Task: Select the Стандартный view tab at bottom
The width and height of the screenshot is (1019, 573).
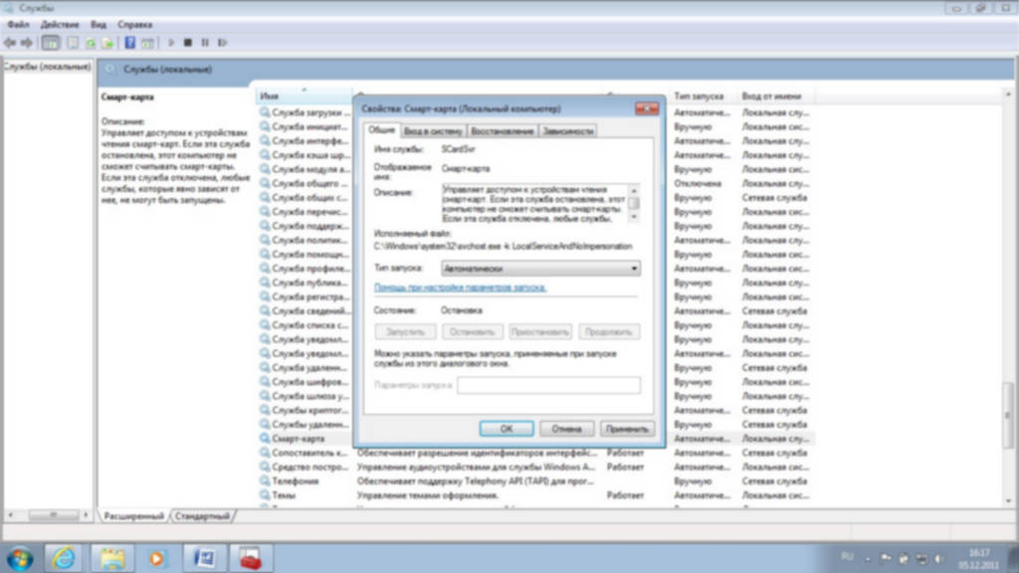Action: pos(202,516)
